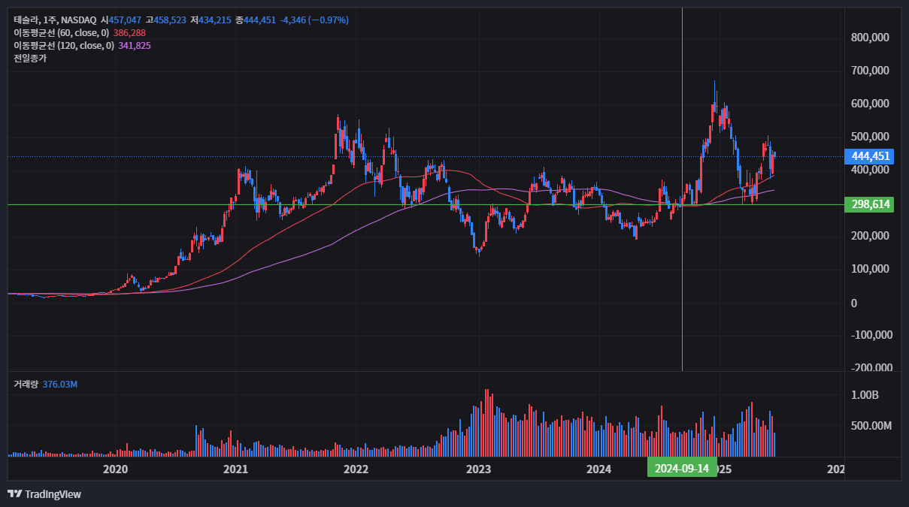Click the 100,000 price axis label

(x=871, y=269)
